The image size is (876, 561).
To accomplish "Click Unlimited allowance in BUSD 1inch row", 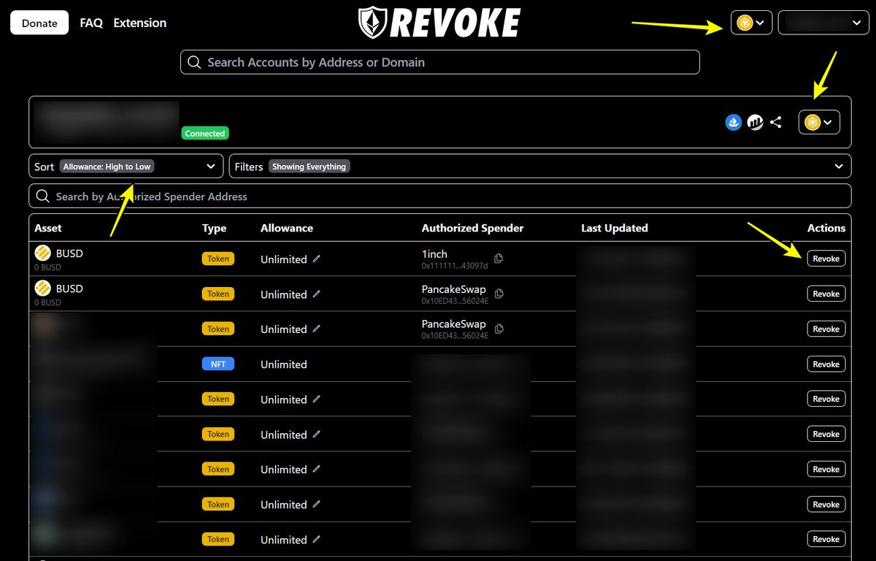I will tap(283, 259).
